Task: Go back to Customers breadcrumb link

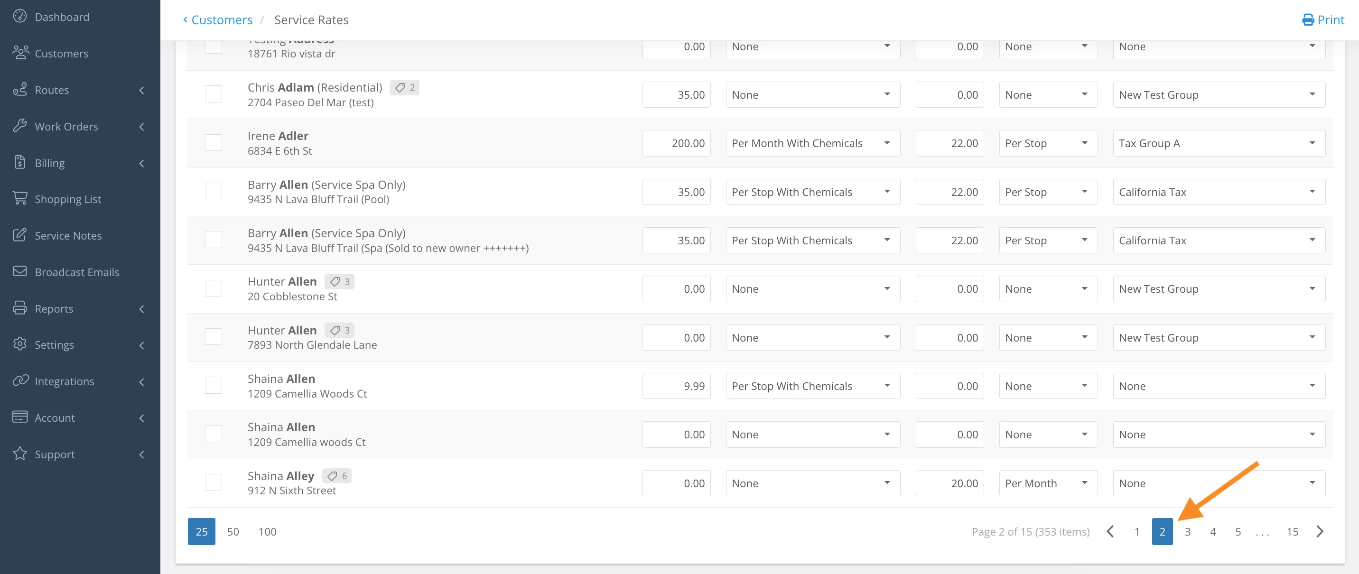Action: [x=221, y=20]
